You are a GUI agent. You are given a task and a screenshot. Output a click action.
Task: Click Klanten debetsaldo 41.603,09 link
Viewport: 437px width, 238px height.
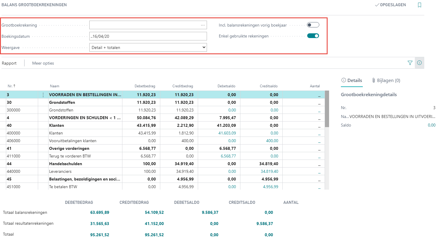[x=227, y=133]
